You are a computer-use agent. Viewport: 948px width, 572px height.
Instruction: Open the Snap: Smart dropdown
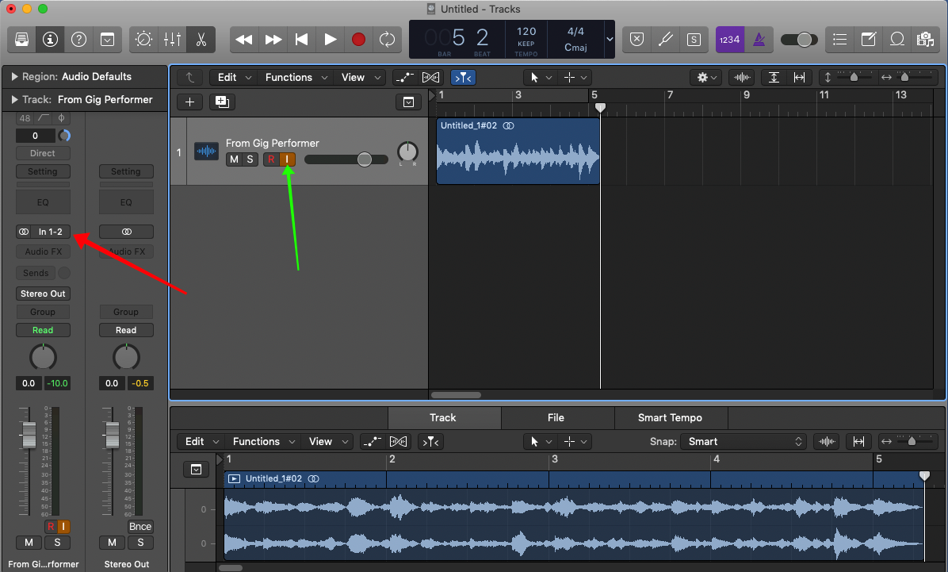[743, 441]
